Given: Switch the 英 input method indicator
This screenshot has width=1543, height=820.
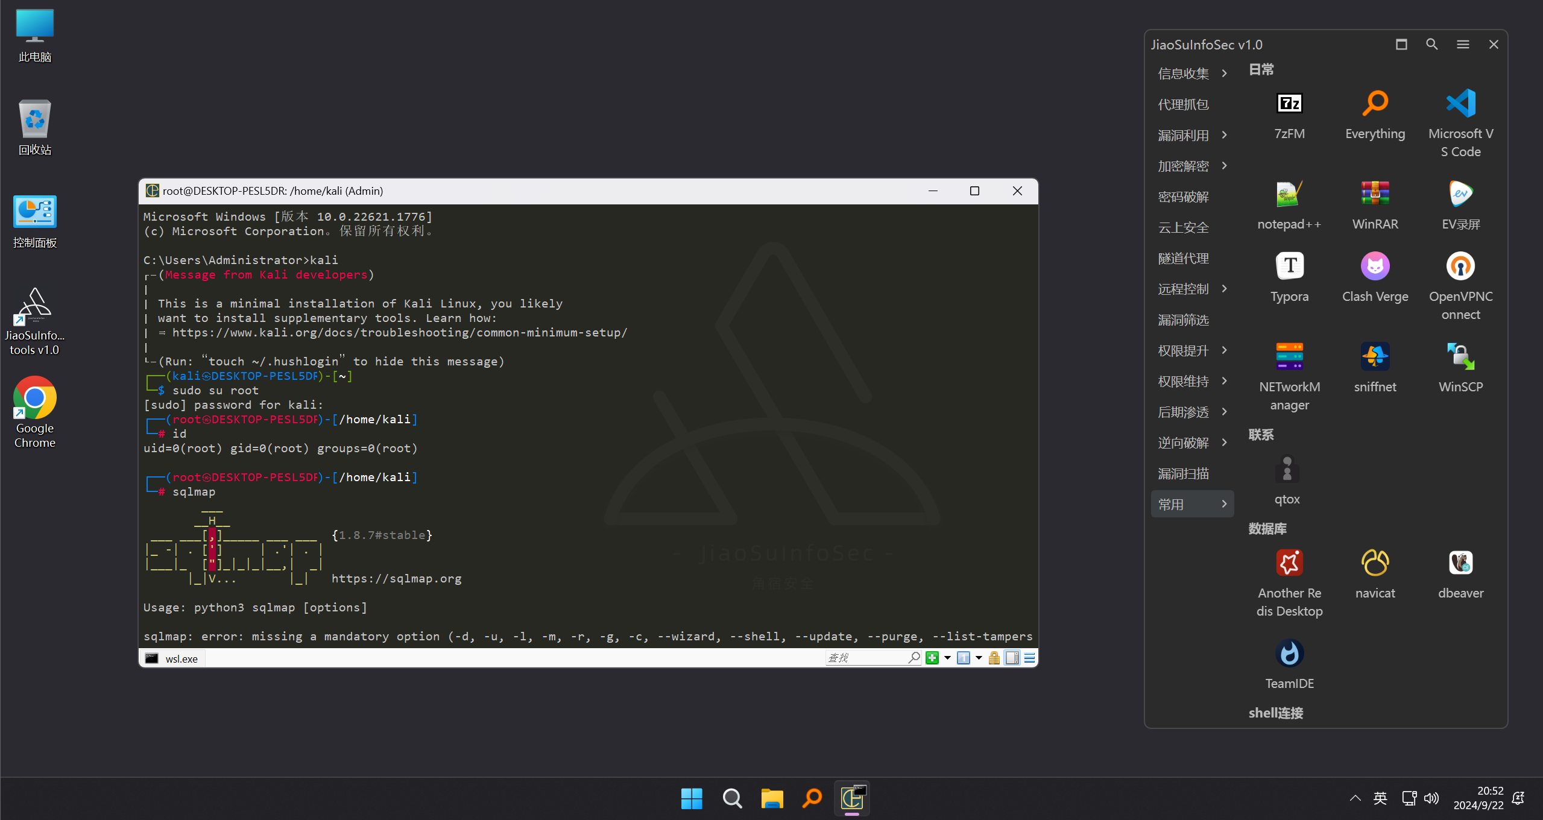Looking at the screenshot, I should [x=1380, y=798].
